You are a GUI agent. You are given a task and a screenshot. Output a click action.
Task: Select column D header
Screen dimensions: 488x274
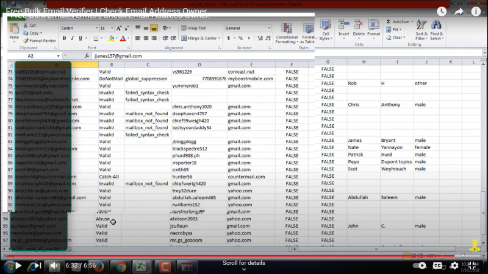pyautogui.click(x=199, y=65)
